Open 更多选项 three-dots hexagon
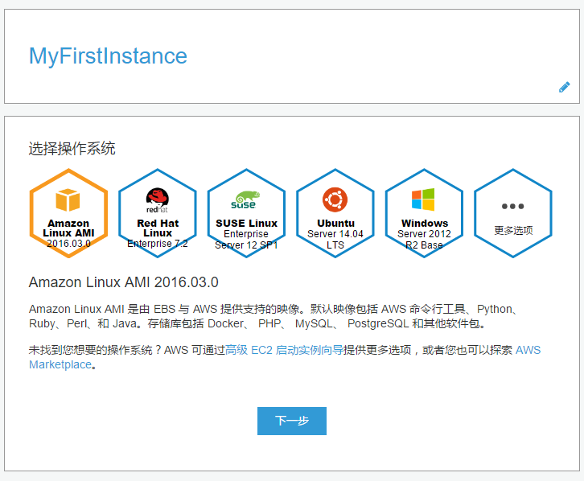Screen dimensions: 584x481 click(x=513, y=213)
